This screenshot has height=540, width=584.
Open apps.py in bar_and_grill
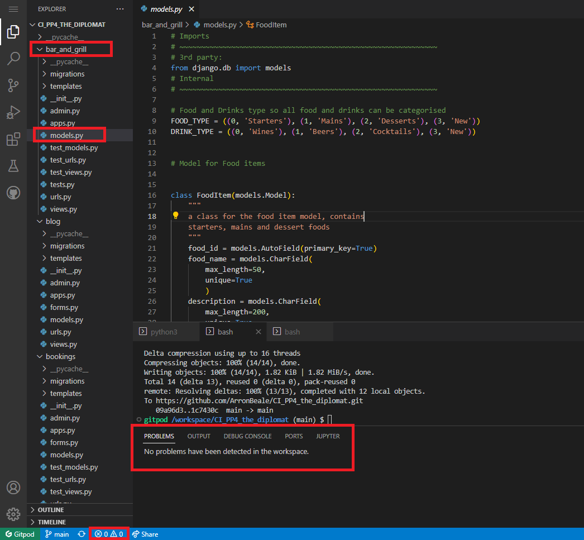pyautogui.click(x=63, y=123)
